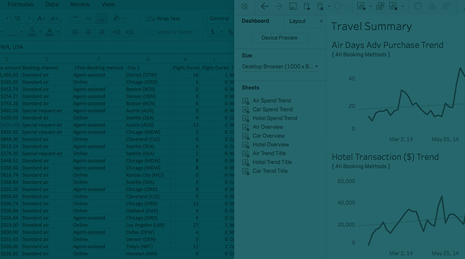Viewport: 465px width, 259px height.
Task: Click the Excel fill color bucket icon
Action: tap(31, 32)
